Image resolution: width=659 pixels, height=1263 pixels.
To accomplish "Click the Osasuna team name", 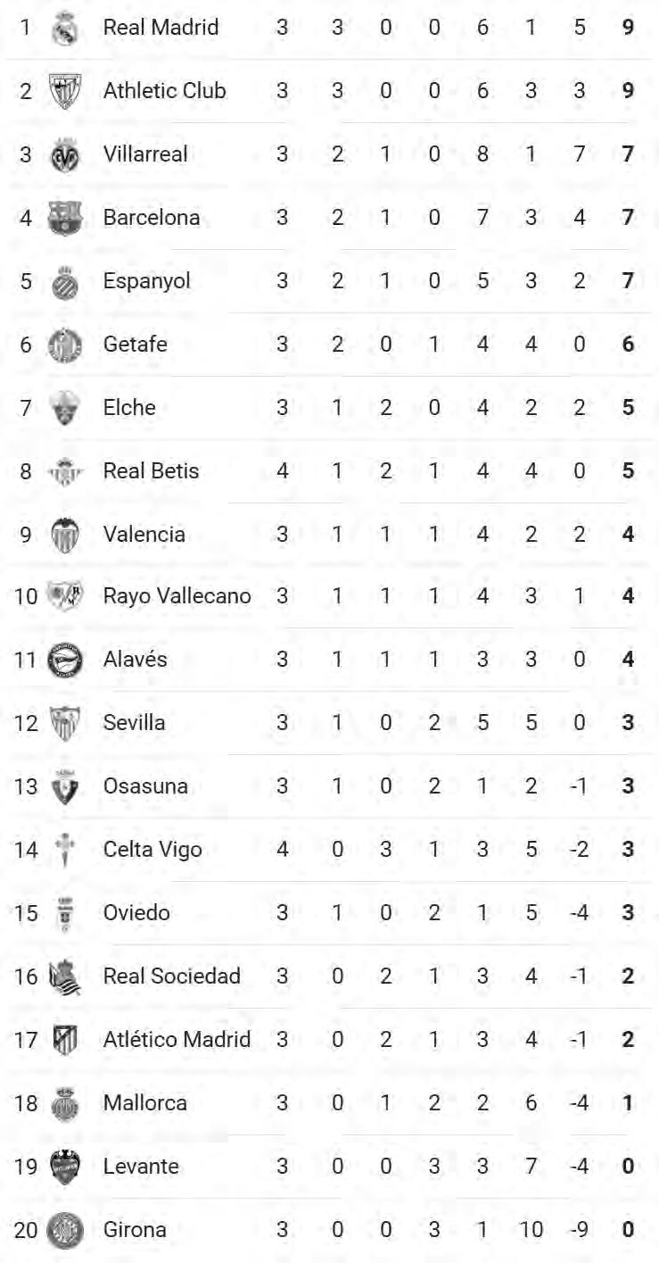I will (145, 786).
